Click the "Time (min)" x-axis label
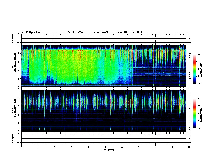 coord(108,150)
